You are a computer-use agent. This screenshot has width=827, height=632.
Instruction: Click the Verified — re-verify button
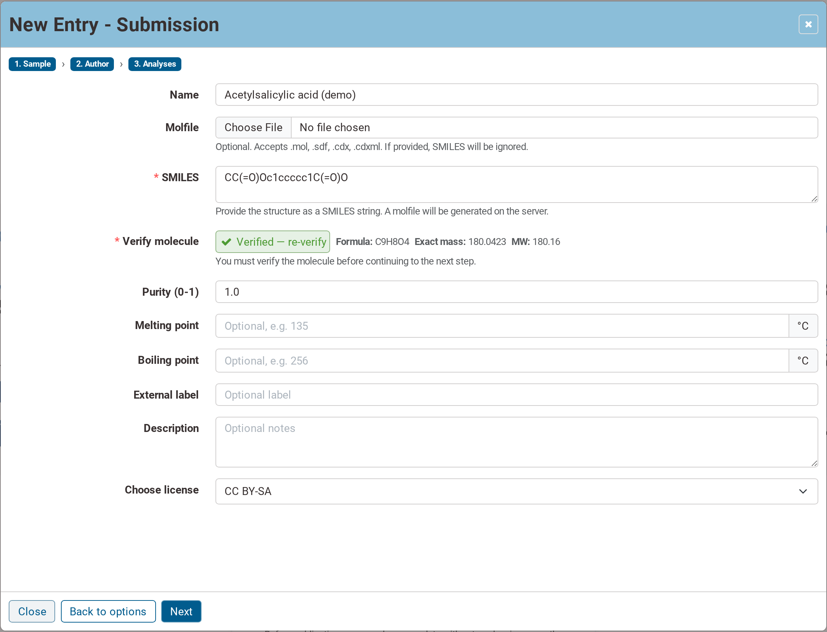[273, 241]
